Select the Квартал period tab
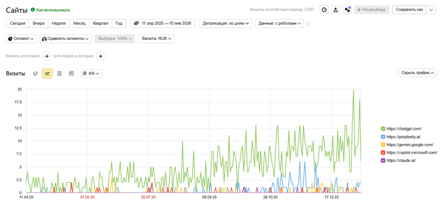 pyautogui.click(x=100, y=23)
